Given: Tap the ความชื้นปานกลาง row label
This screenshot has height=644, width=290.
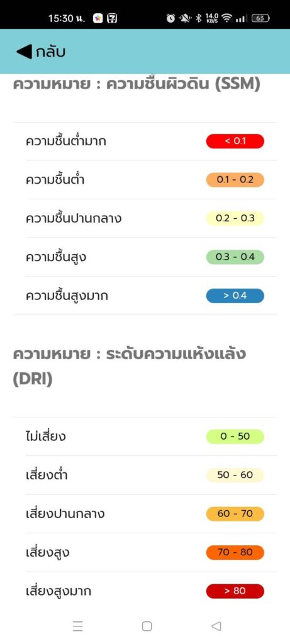Looking at the screenshot, I should coord(74,218).
